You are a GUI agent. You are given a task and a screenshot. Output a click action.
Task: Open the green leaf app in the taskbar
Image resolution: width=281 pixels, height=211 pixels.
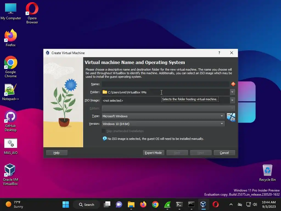(x=167, y=204)
